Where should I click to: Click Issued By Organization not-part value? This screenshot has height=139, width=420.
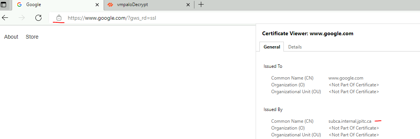tap(354, 128)
